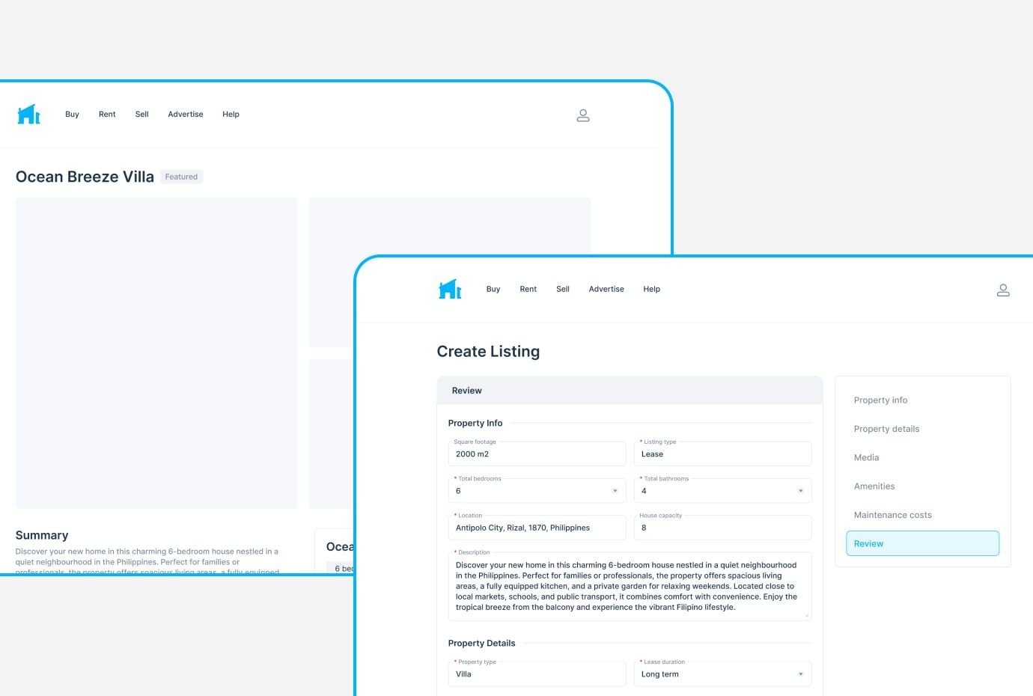The image size is (1033, 696).
Task: Open Sell menu in Create Listing window
Action: 563,289
